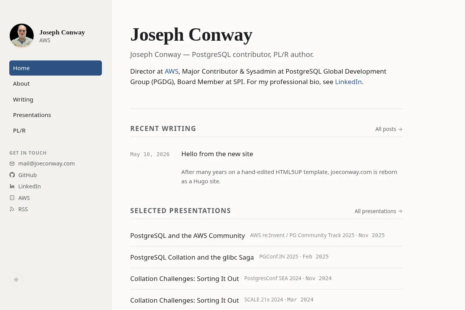This screenshot has width=465, height=310.
Task: Click the 'May 10, 2026' post date
Action: point(150,154)
